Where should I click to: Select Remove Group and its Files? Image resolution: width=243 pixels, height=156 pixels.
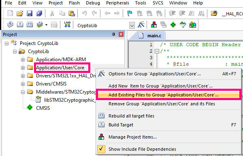pos(168,104)
